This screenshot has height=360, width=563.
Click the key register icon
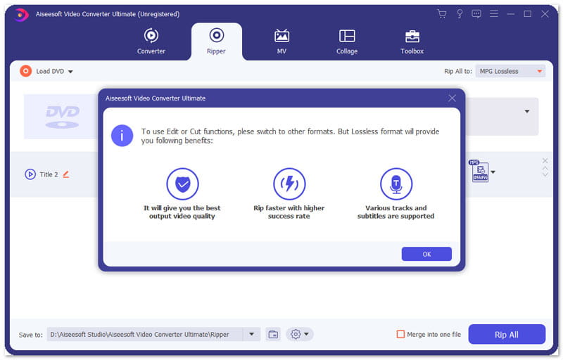(460, 14)
